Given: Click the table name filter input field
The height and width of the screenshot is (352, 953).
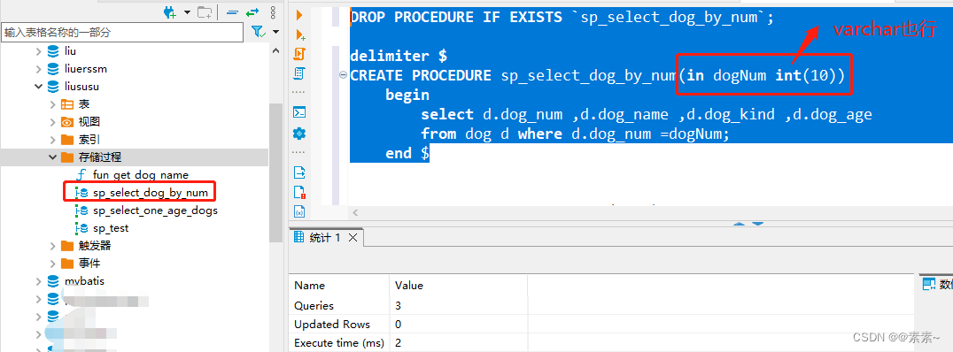Looking at the screenshot, I should (x=123, y=32).
